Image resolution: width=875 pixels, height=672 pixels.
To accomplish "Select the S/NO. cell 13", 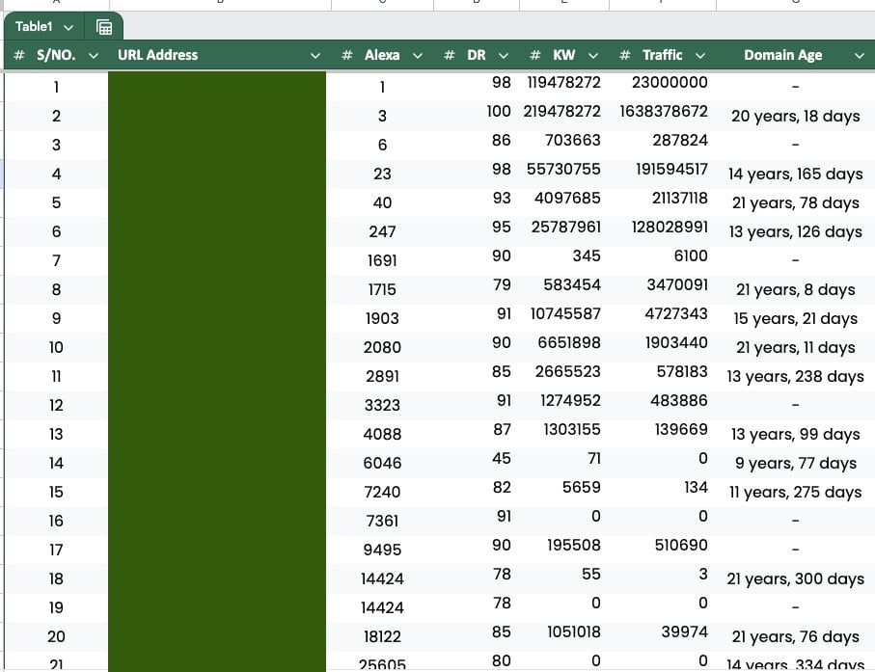I will (x=56, y=435).
